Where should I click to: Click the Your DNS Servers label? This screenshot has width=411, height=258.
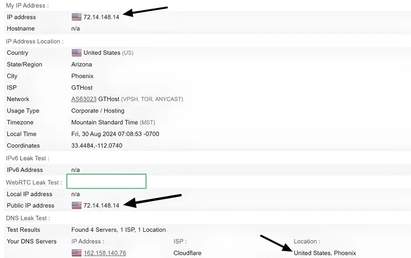pyautogui.click(x=31, y=241)
